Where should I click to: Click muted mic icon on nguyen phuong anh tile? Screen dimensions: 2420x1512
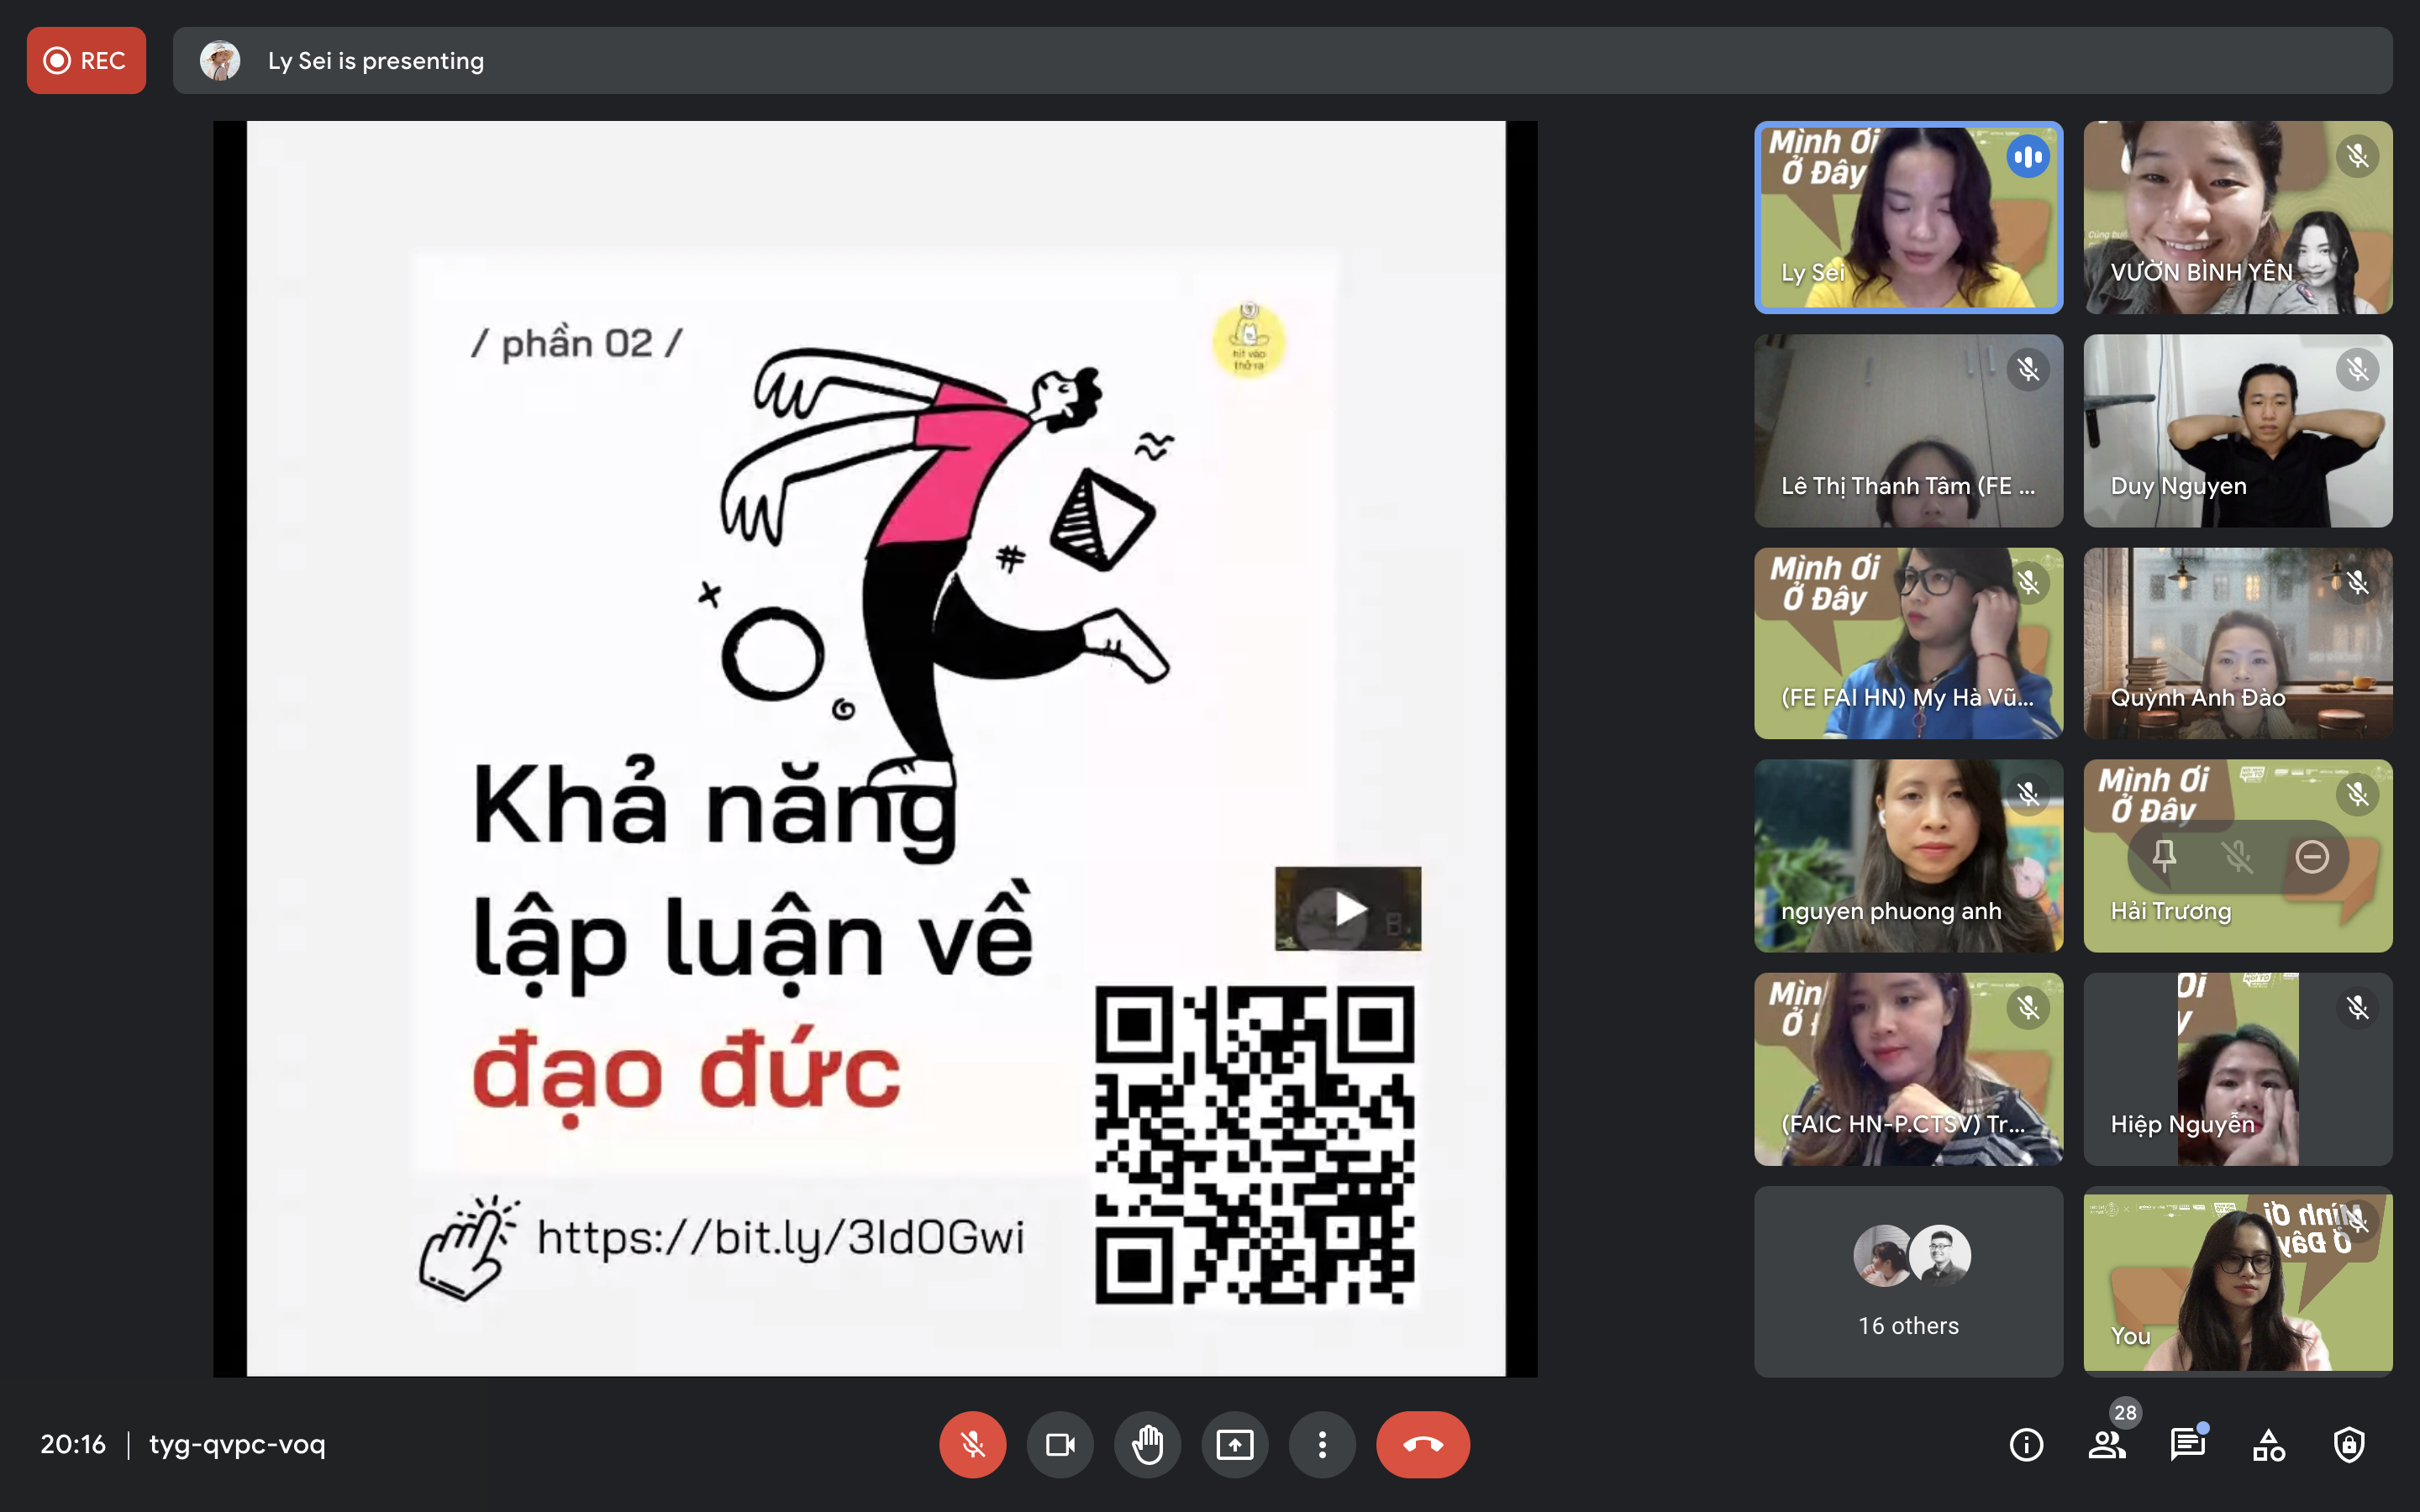pos(2028,795)
